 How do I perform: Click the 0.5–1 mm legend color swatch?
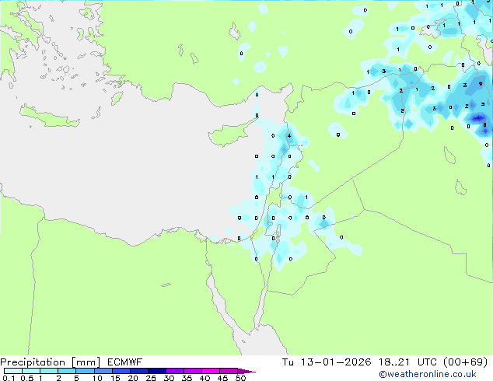31,371
